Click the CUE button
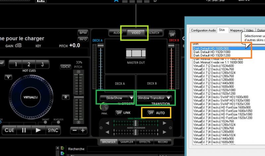The image size is (265, 156). (x=10, y=130)
